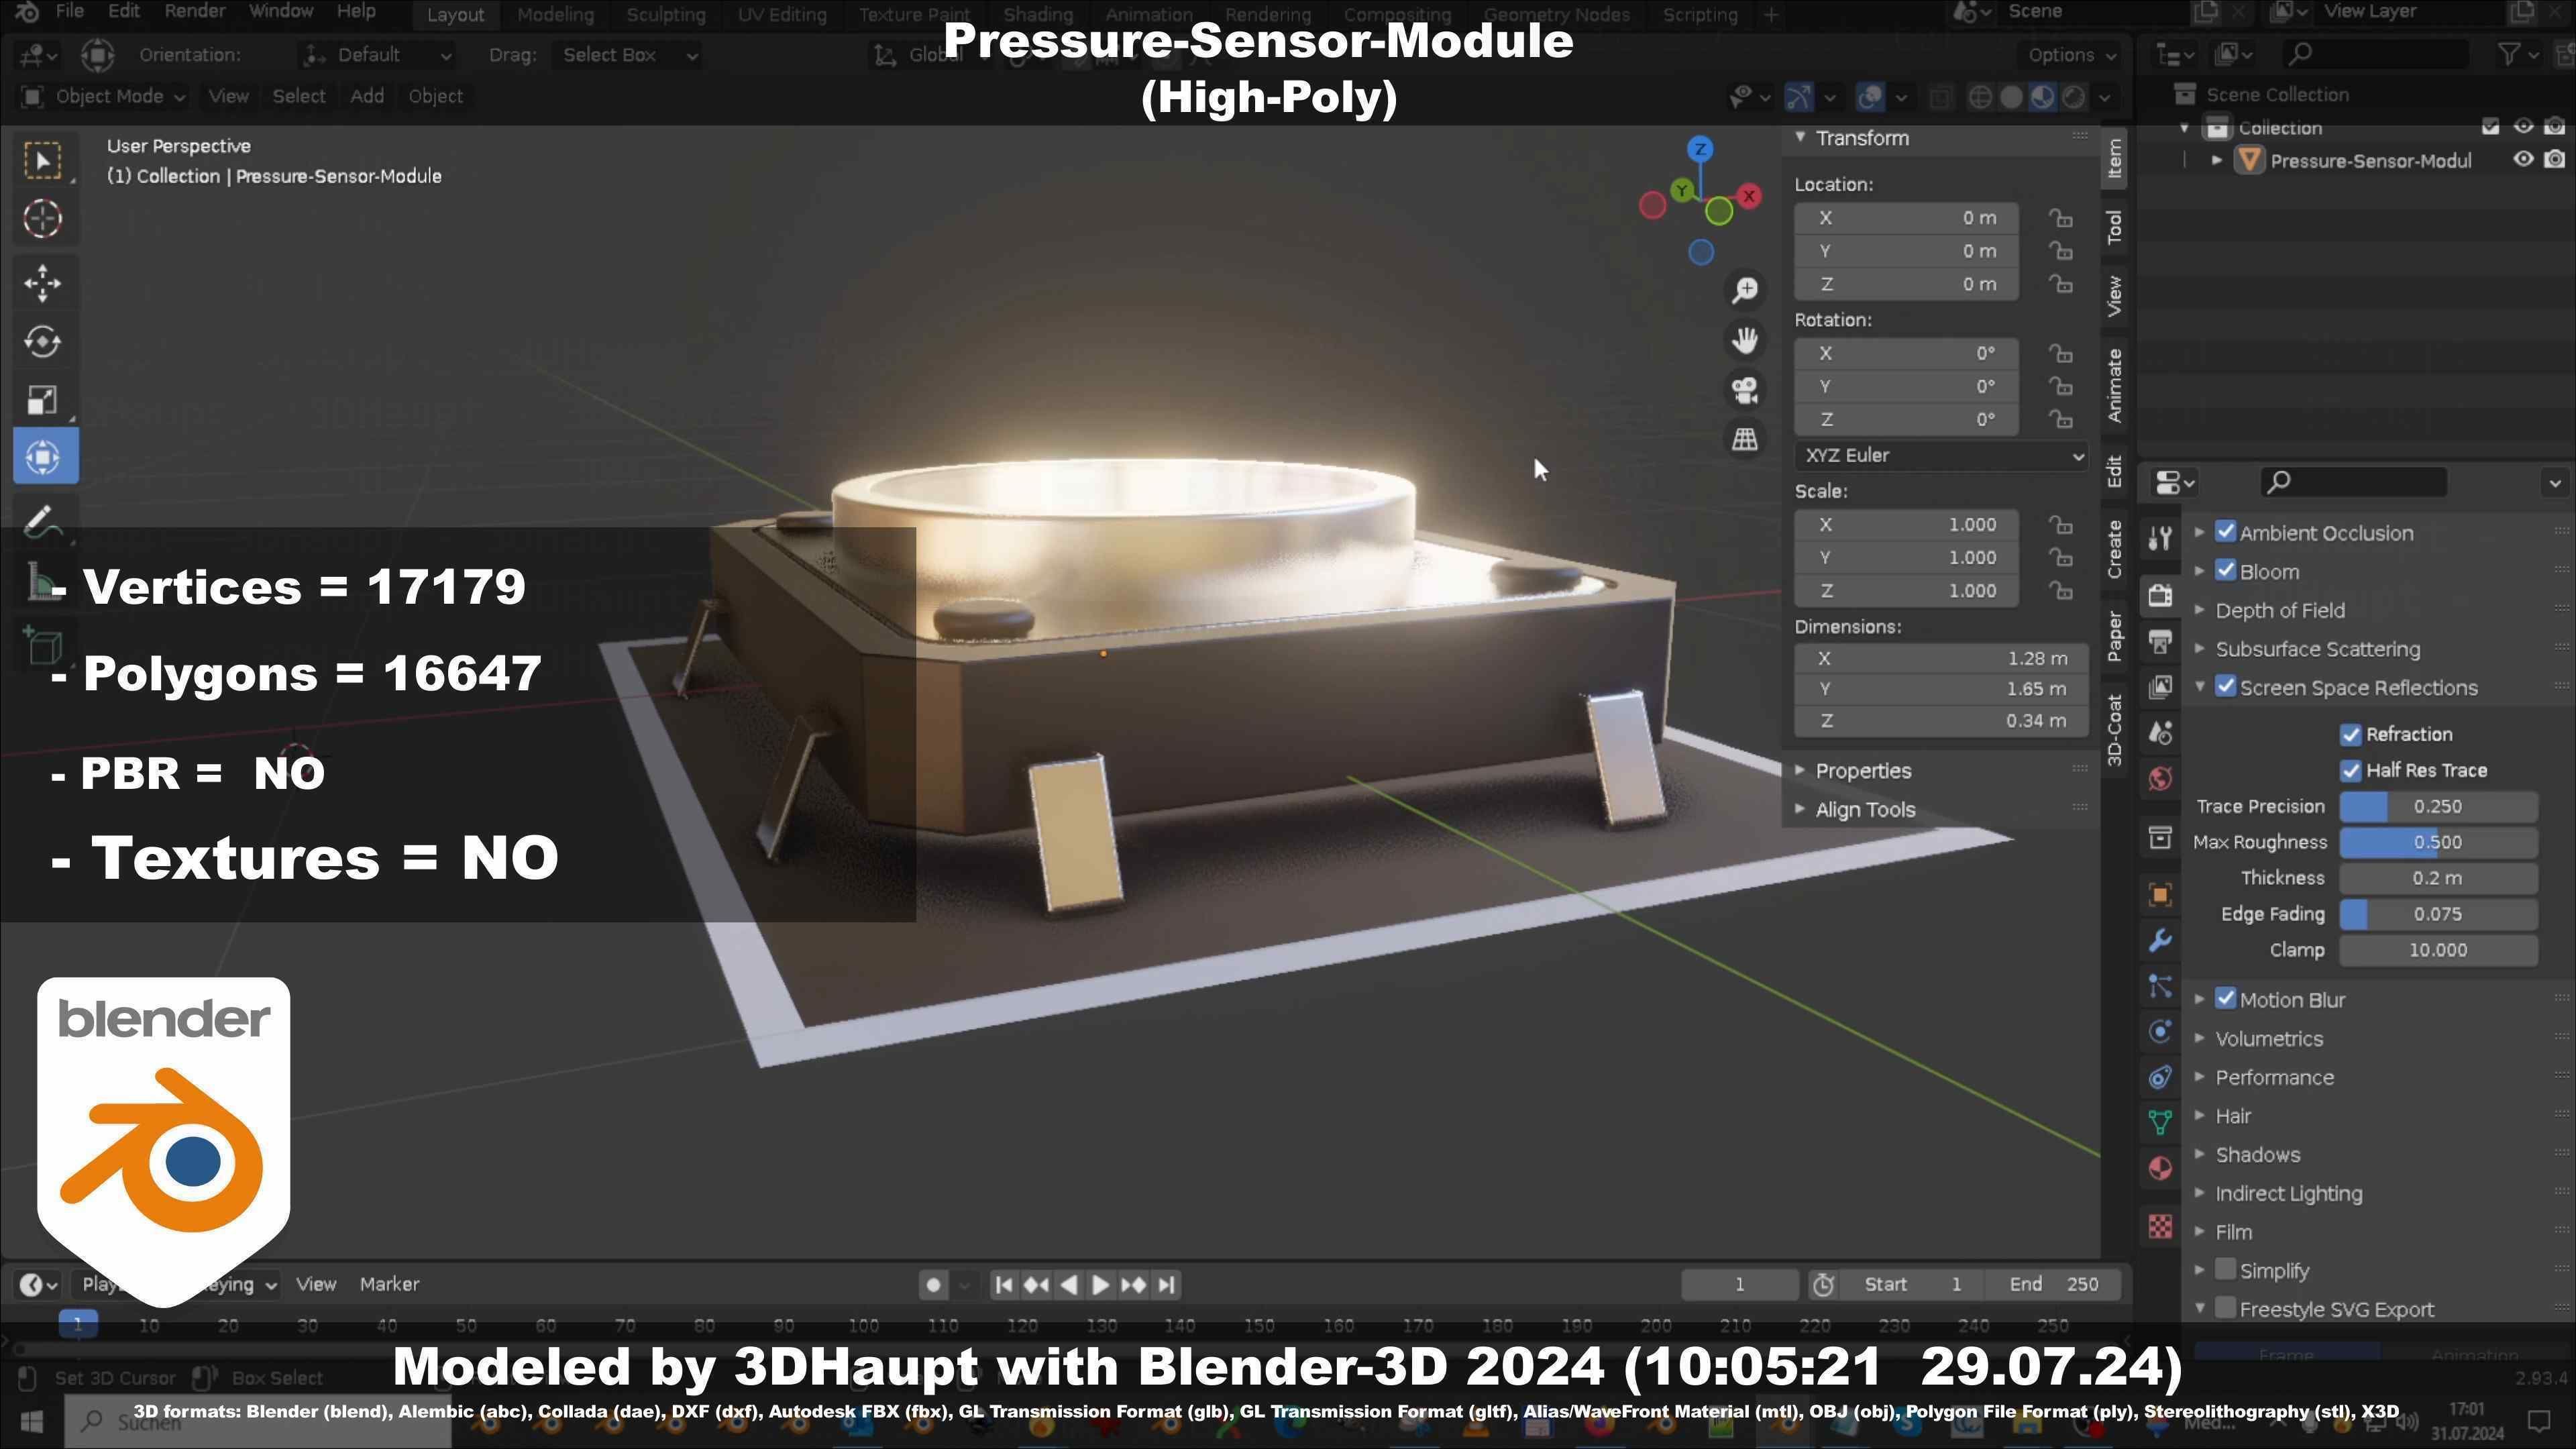Choose the Rotate tool
Screen dimensions: 2576x1449
tap(43, 342)
